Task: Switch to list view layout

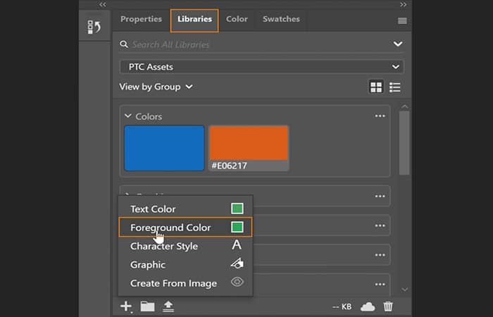Action: (x=395, y=87)
